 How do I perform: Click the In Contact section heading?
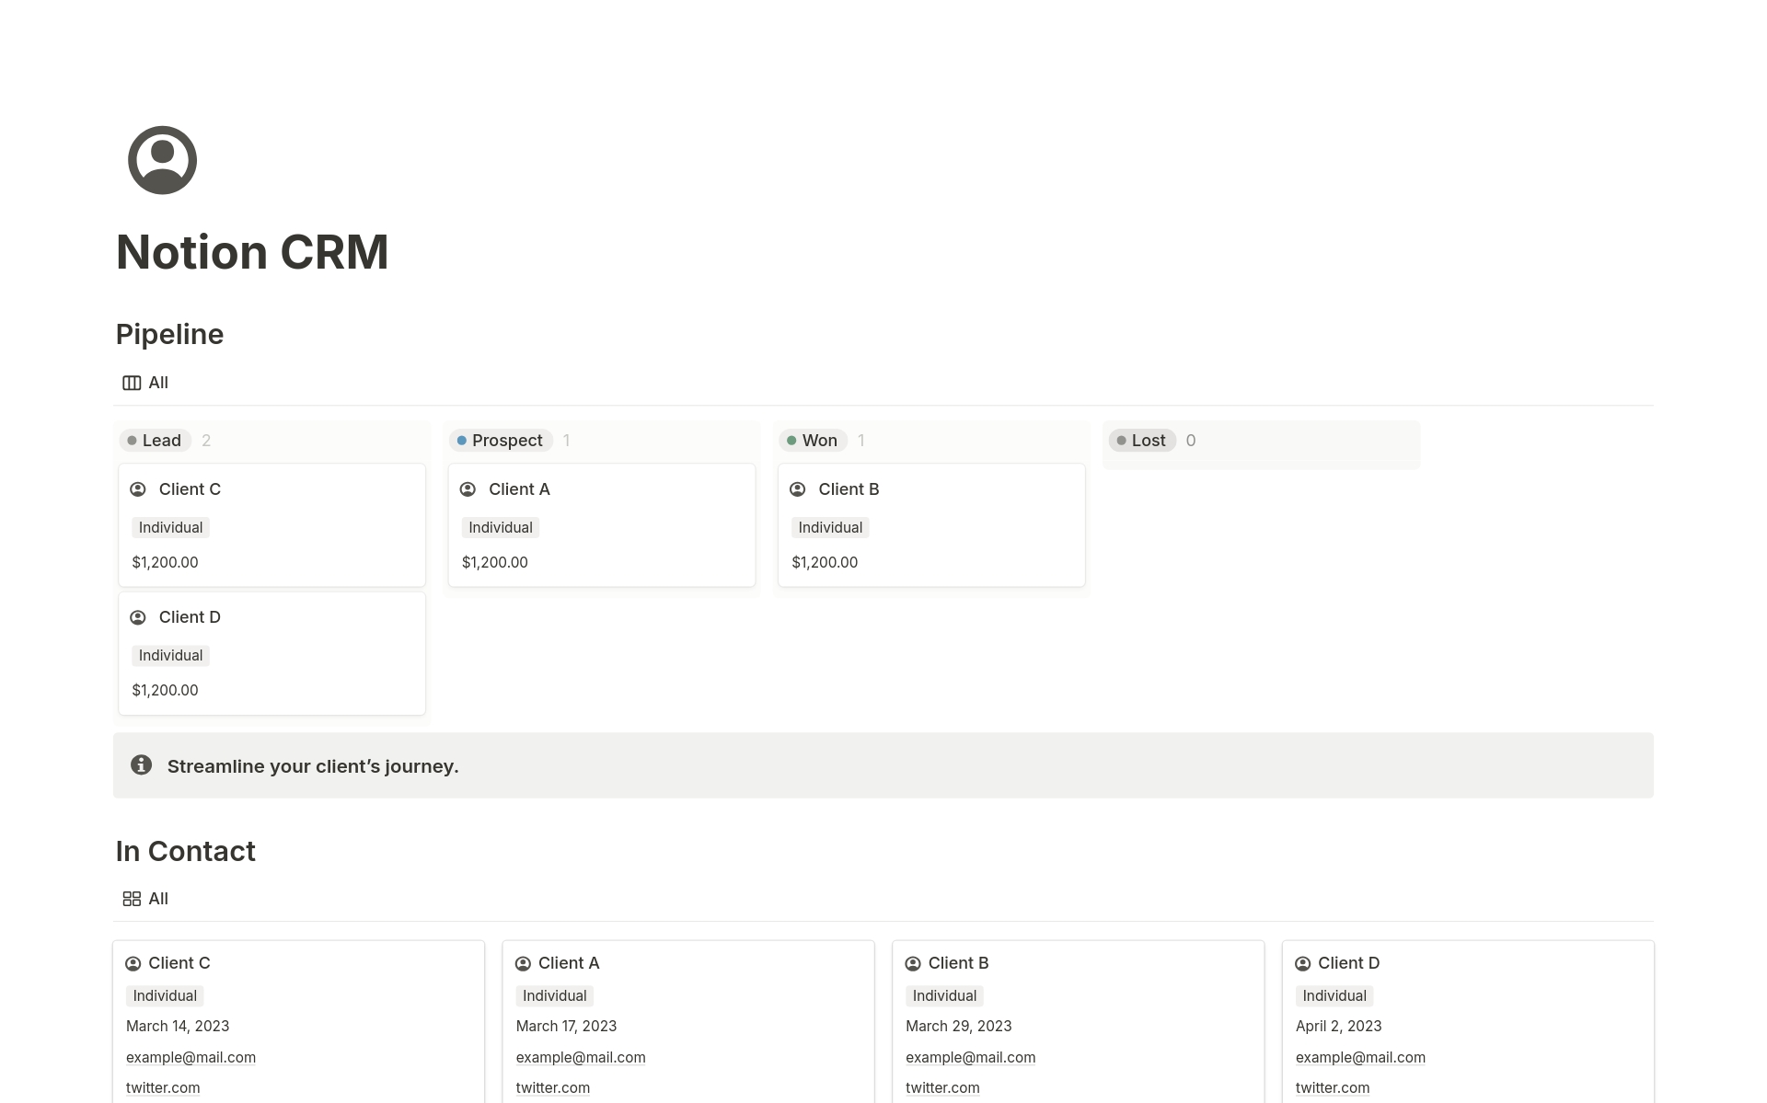point(186,850)
